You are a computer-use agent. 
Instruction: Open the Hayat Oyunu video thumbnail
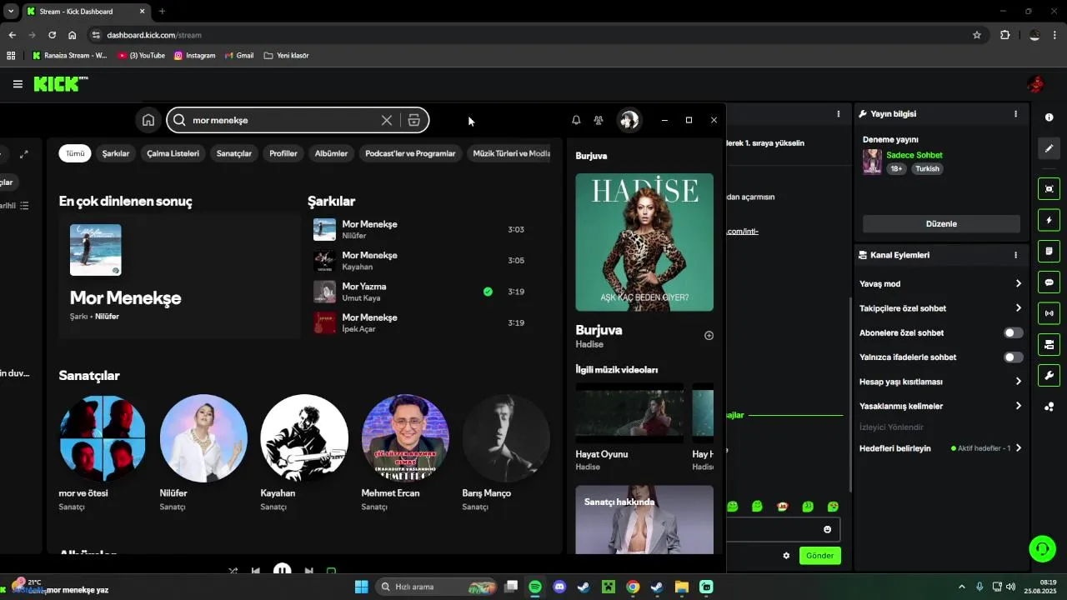629,412
